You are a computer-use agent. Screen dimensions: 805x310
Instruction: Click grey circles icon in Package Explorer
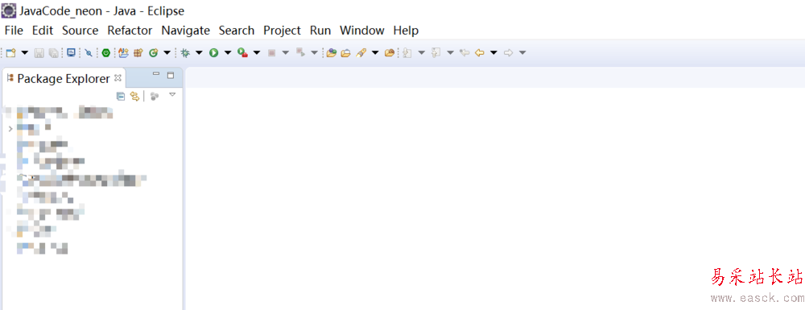(155, 96)
